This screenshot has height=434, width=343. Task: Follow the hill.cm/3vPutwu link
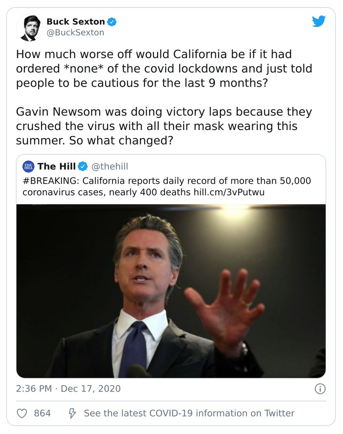pyautogui.click(x=229, y=192)
